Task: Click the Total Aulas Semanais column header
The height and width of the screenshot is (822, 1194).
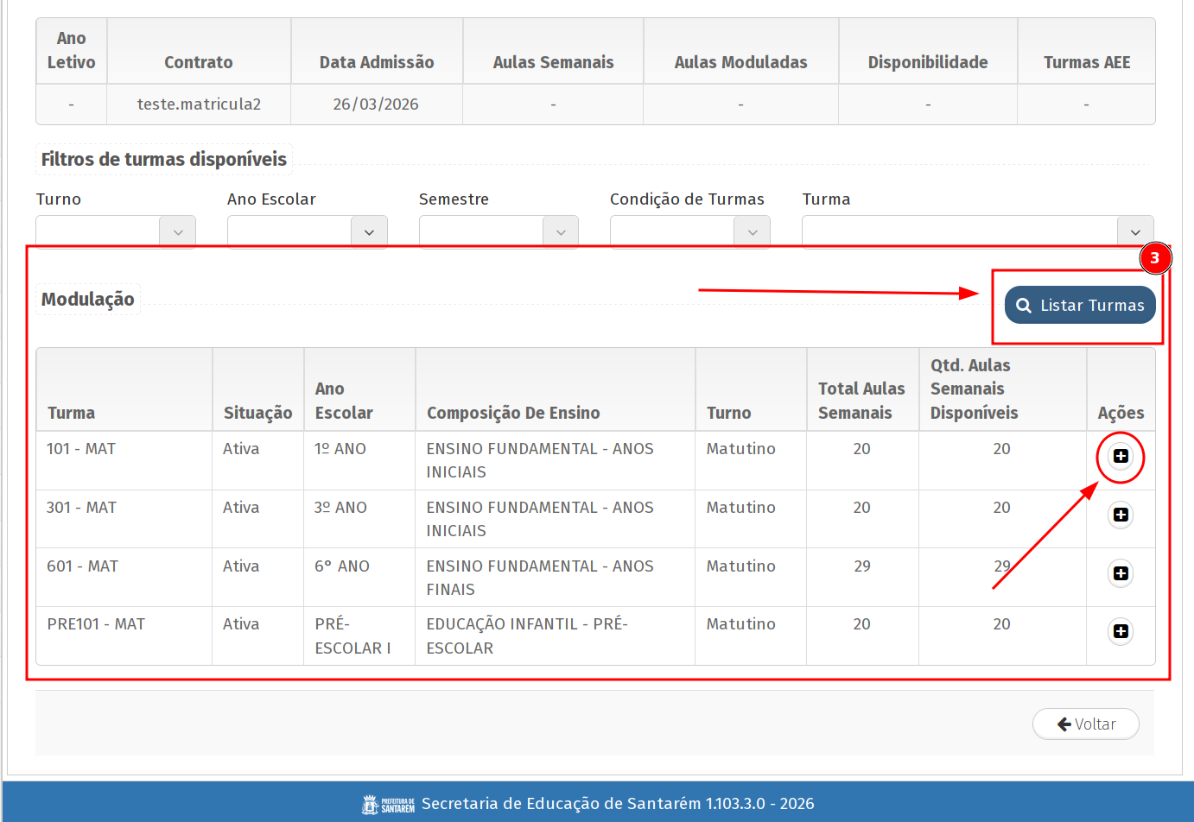Action: (x=861, y=401)
